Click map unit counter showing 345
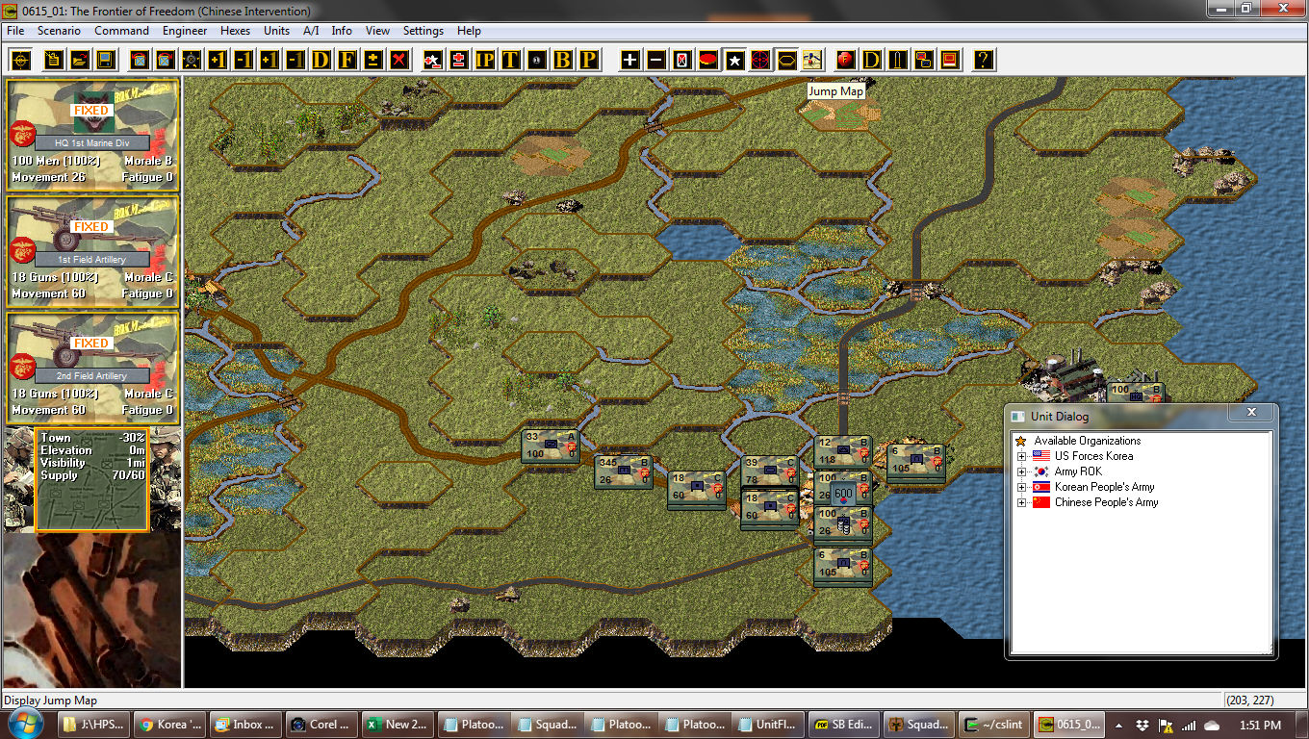This screenshot has width=1309, height=739. tap(623, 471)
